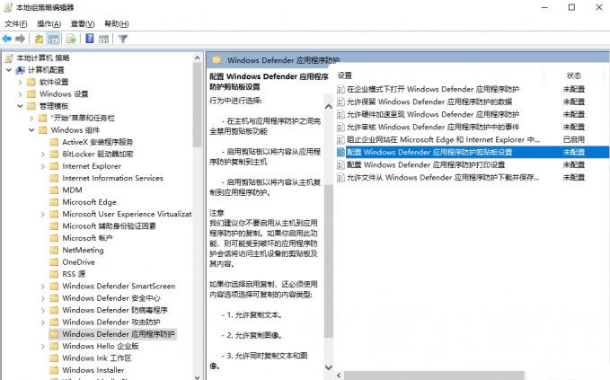Select policy 配置 Windows Defender 应用程序防护剪贴板设置
Viewport: 610px width, 380px height.
coord(429,152)
